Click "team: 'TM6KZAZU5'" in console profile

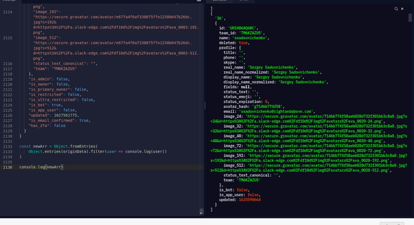[x=242, y=180]
